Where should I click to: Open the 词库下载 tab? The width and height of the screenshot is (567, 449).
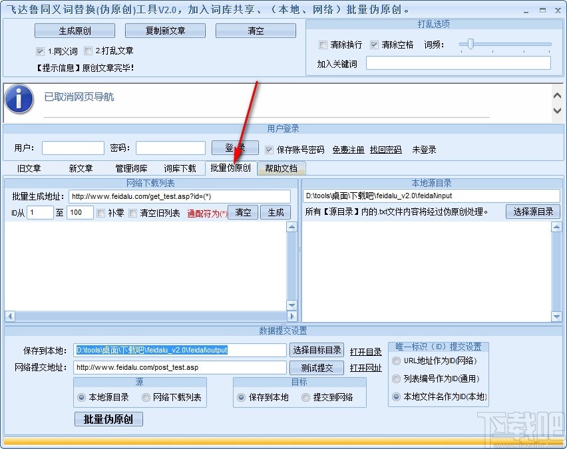tap(180, 168)
